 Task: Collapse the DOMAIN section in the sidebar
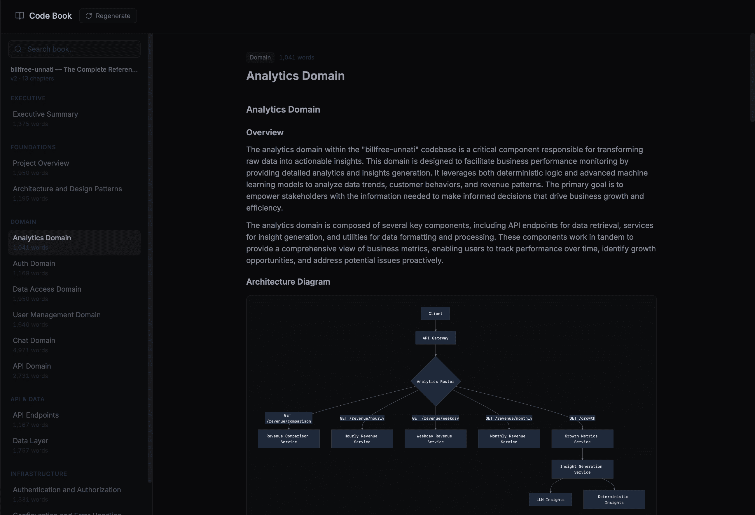(x=23, y=222)
